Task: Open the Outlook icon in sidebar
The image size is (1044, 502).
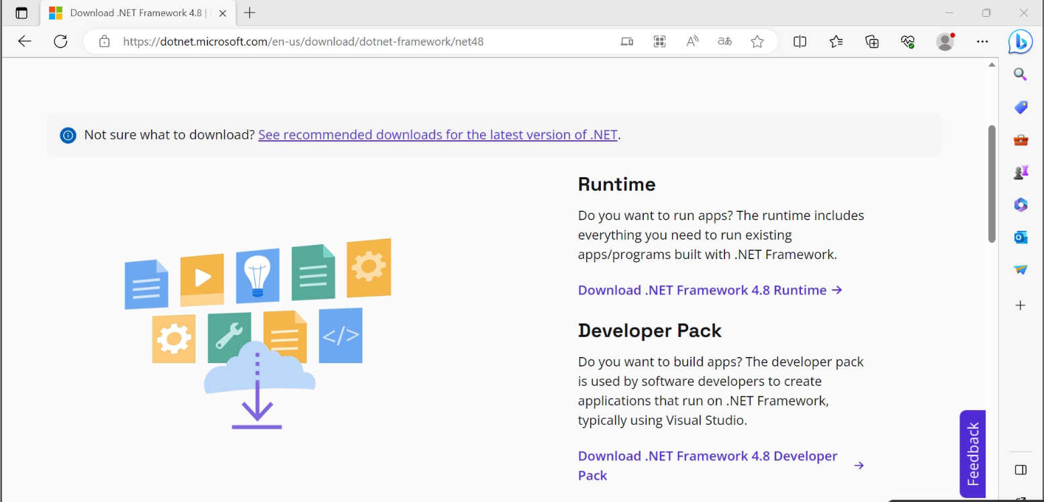Action: point(1021,237)
